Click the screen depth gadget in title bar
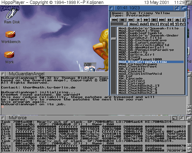 188,2
